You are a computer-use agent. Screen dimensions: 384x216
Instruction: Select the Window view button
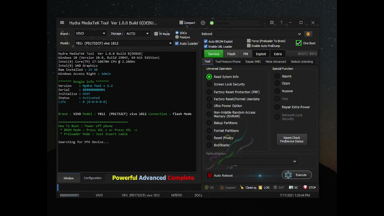click(68, 178)
